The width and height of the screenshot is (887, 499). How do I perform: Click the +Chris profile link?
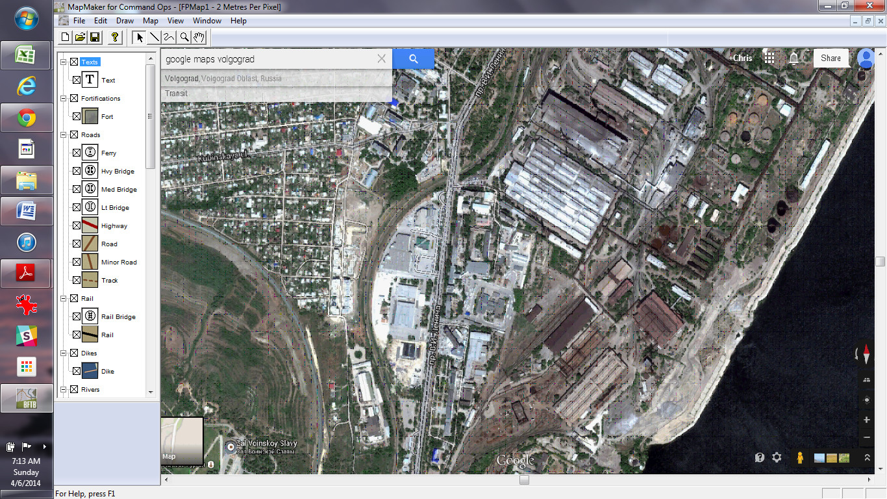[x=740, y=58]
